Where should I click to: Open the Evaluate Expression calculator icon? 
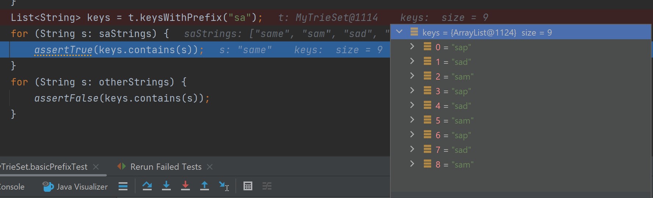248,186
